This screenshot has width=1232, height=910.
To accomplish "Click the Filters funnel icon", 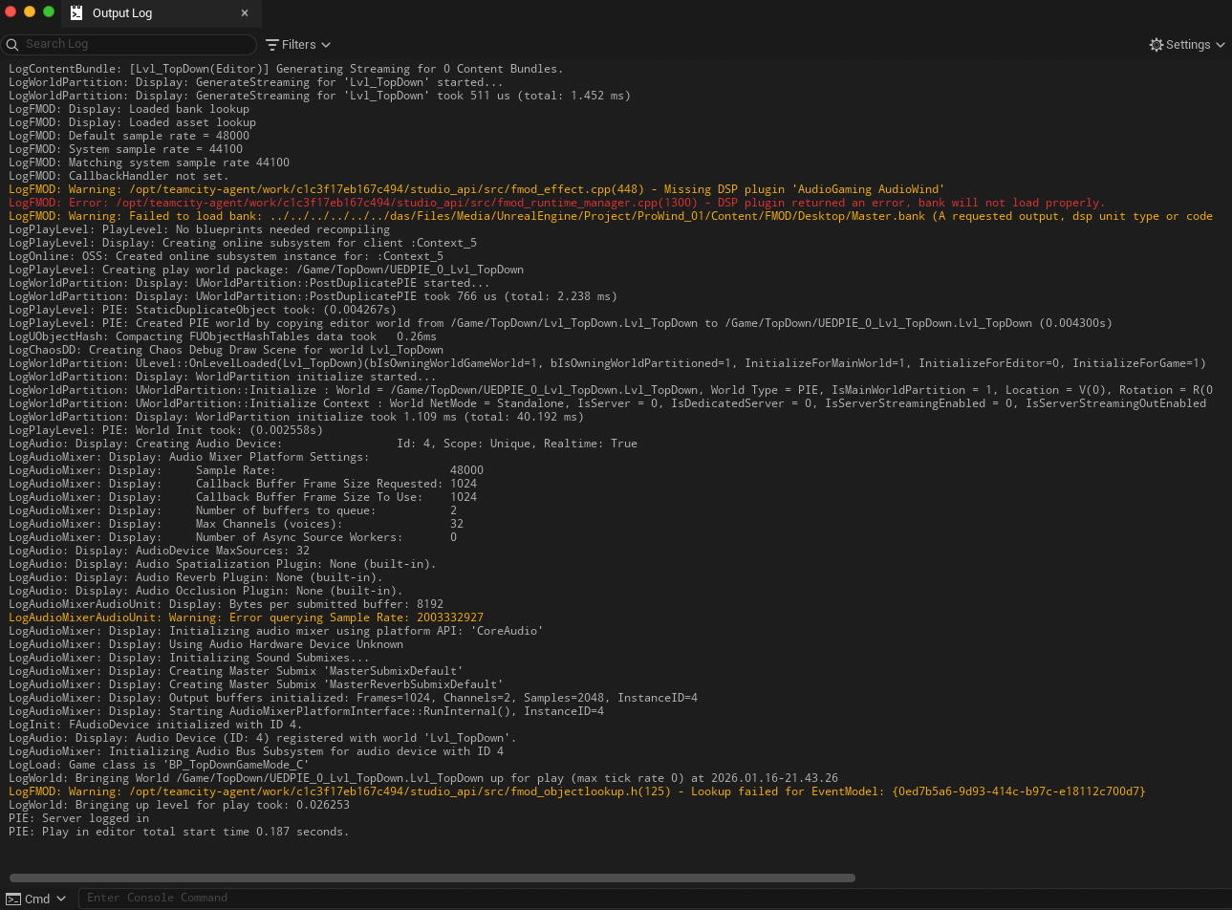I will 272,45.
